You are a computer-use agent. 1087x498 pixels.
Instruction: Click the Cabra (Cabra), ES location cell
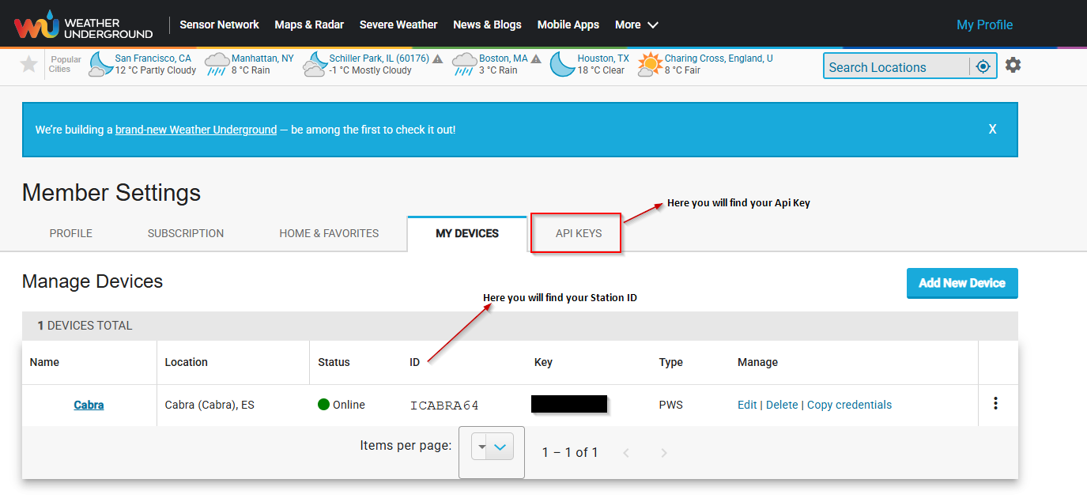point(209,405)
